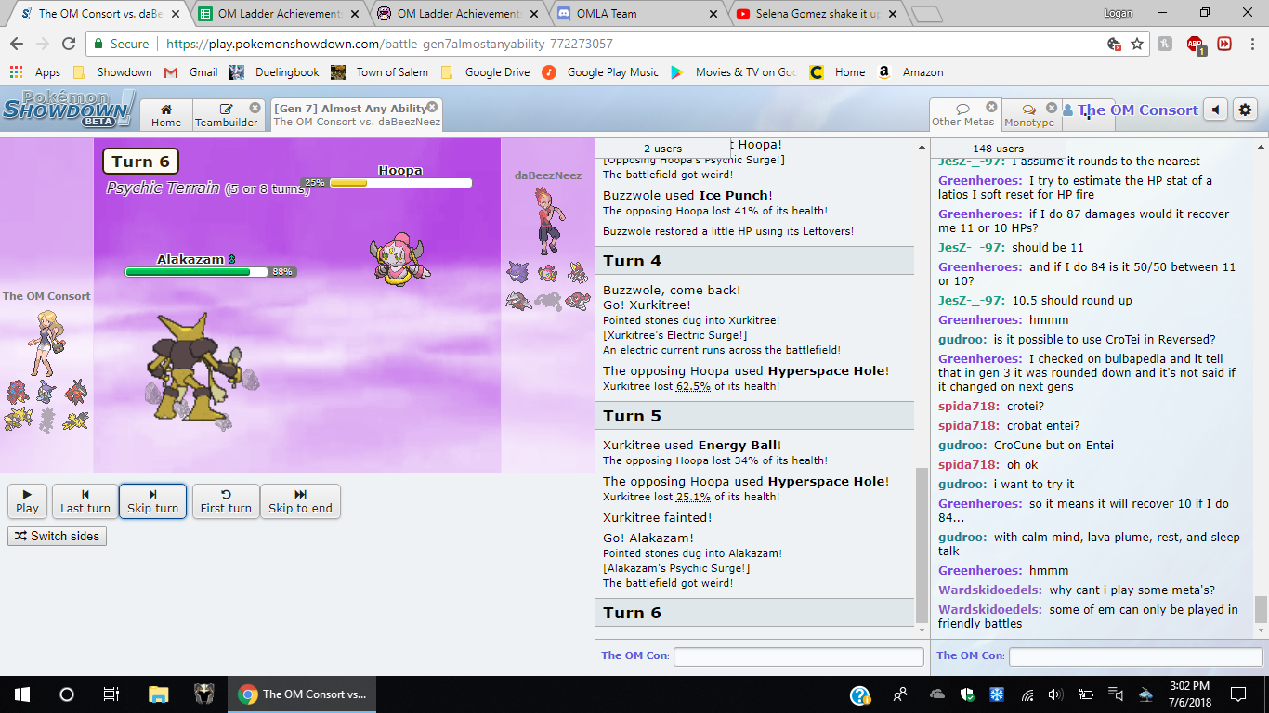This screenshot has height=713, width=1269.
Task: Click "Xurkitree fainted!" log line
Action: pos(658,517)
